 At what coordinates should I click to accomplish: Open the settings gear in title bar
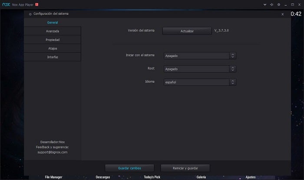pos(279,5)
